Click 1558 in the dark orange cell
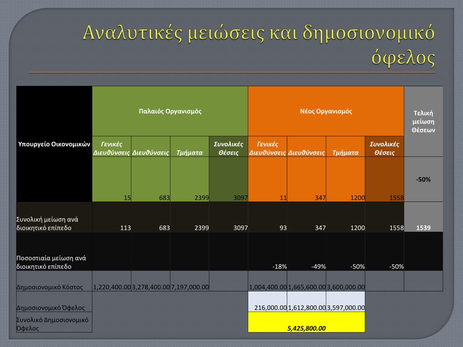The image size is (463, 347). 396,198
